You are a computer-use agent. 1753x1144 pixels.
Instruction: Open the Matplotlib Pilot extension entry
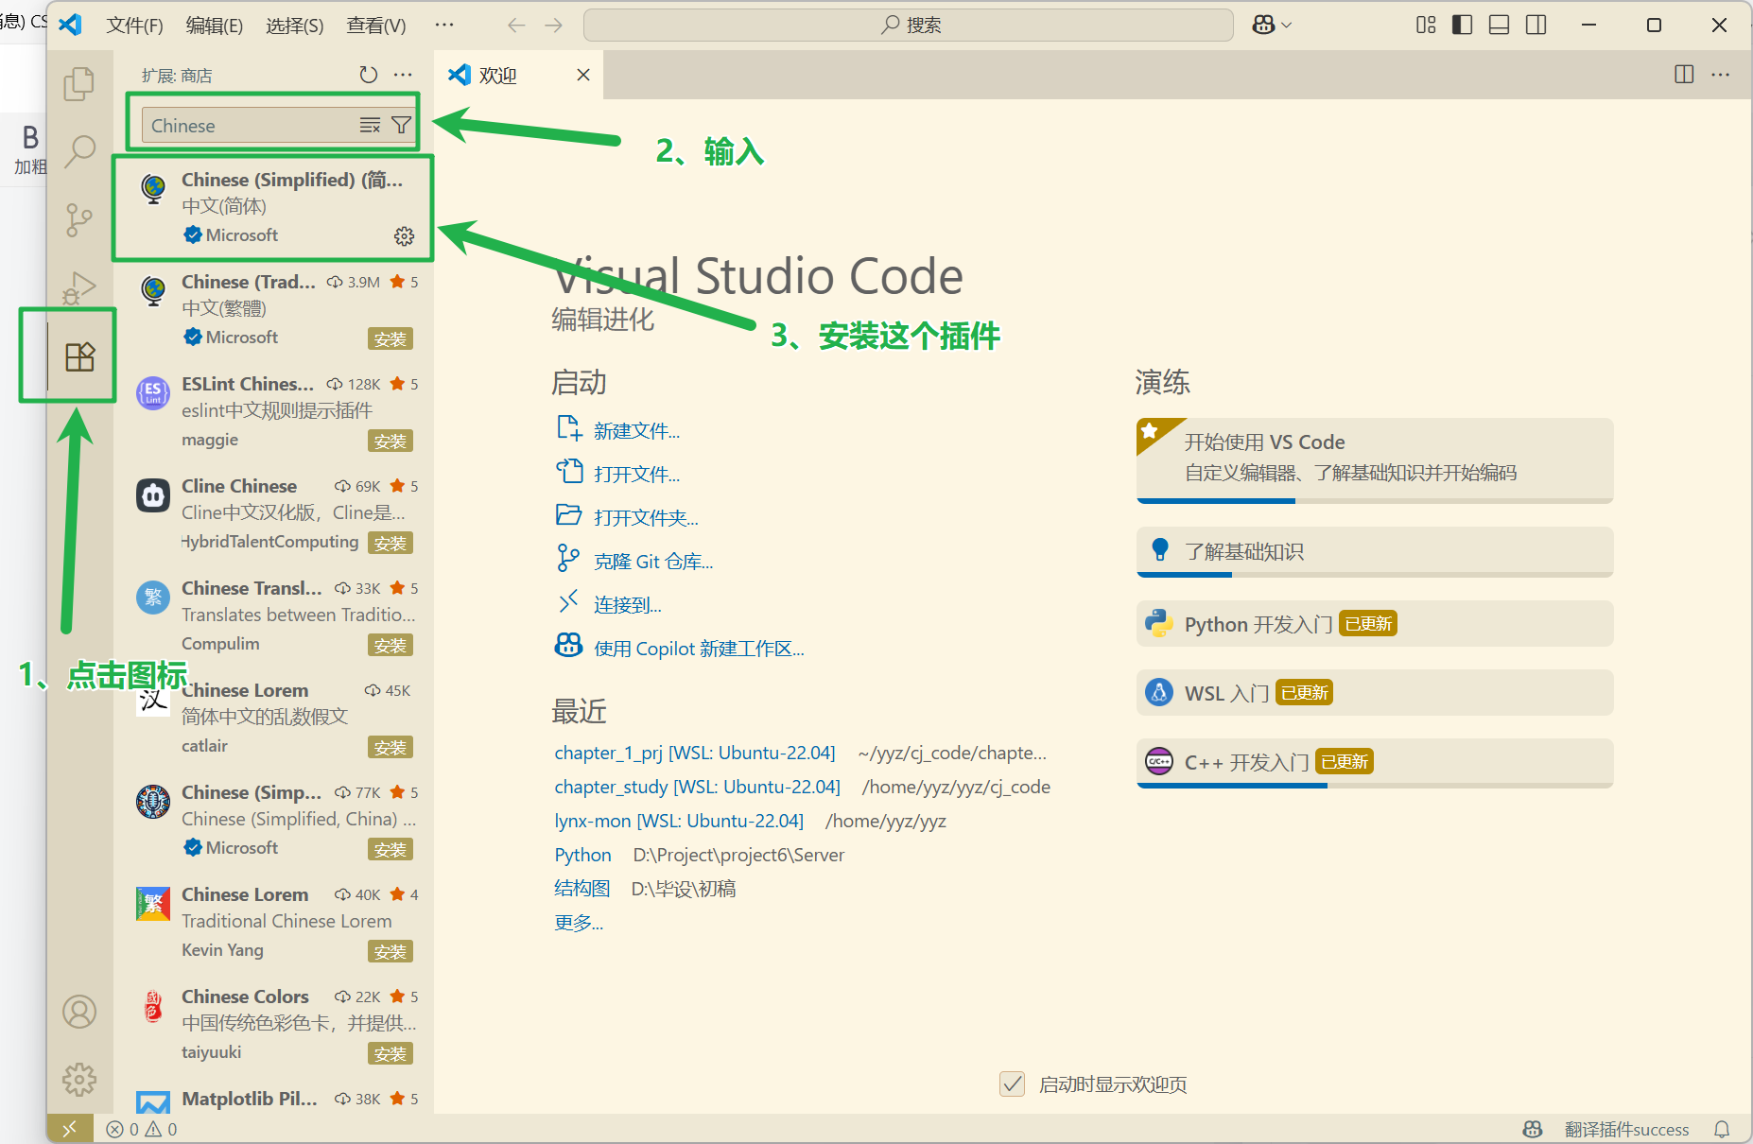click(x=273, y=1099)
